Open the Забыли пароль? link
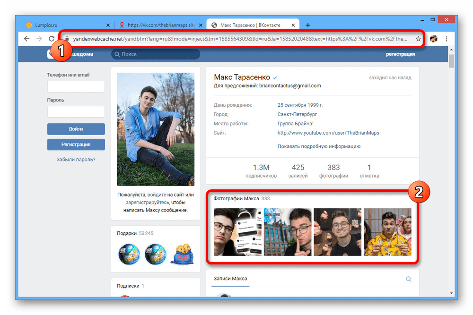The height and width of the screenshot is (315, 473). (76, 160)
